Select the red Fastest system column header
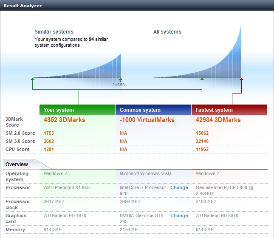Viewport: 274px width, 238px height. coord(229,110)
